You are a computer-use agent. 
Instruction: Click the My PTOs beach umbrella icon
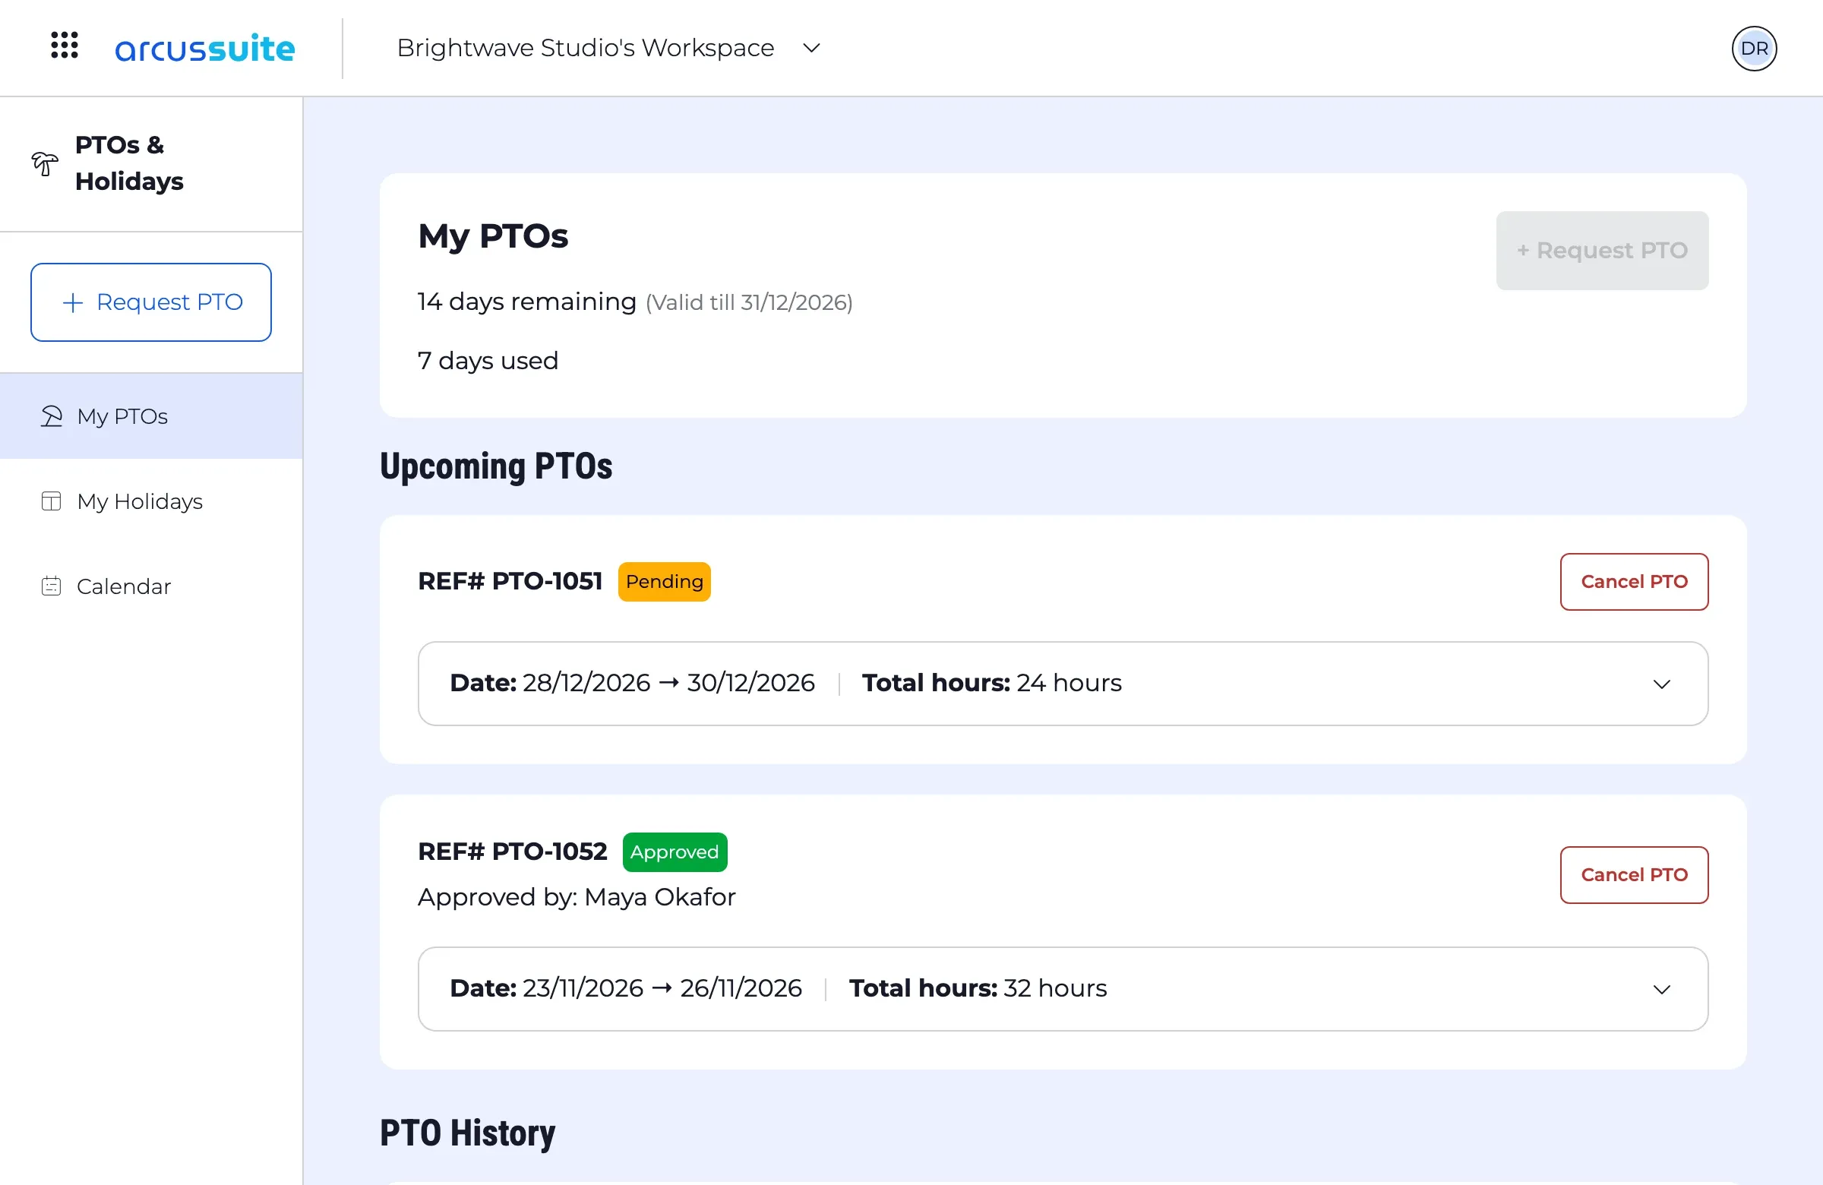(x=52, y=416)
